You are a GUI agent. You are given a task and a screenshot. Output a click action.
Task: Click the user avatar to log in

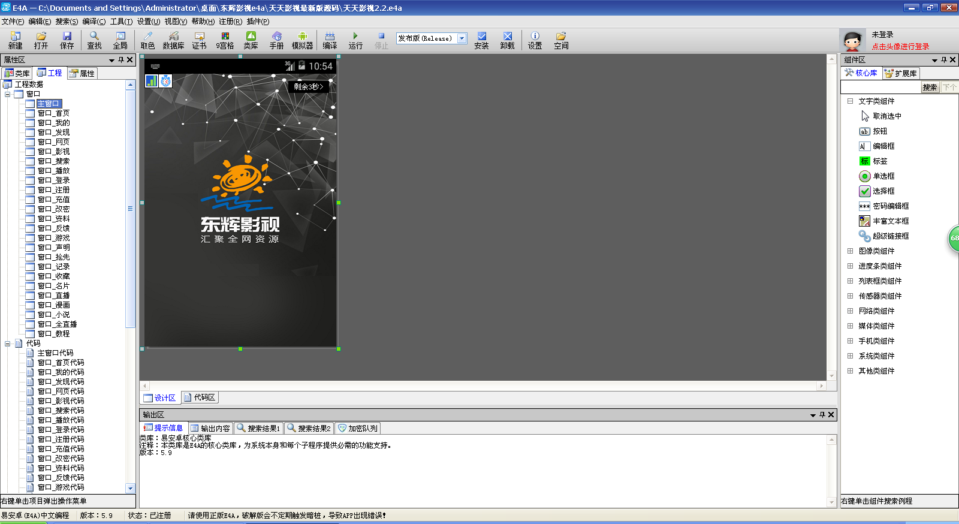pyautogui.click(x=852, y=41)
